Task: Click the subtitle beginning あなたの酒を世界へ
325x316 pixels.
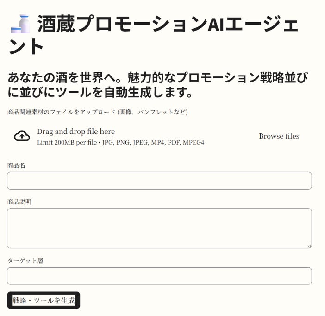Action: point(158,77)
